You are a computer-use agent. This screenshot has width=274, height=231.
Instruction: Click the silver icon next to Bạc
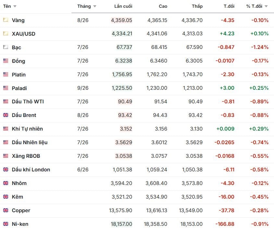pos(6,47)
